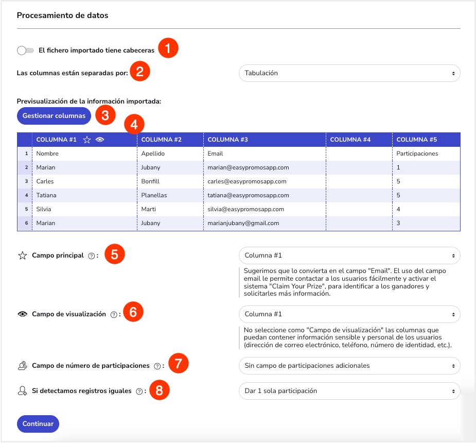
Task: Open the column separator dropdown showing Tabulación
Action: (349, 73)
